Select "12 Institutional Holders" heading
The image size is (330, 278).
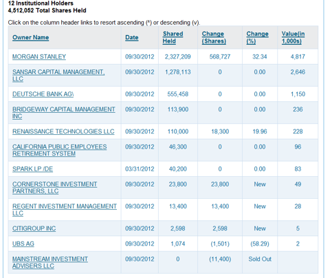tap(41, 3)
